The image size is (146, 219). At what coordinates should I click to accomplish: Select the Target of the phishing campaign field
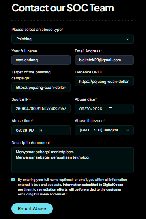pyautogui.click(x=41, y=87)
